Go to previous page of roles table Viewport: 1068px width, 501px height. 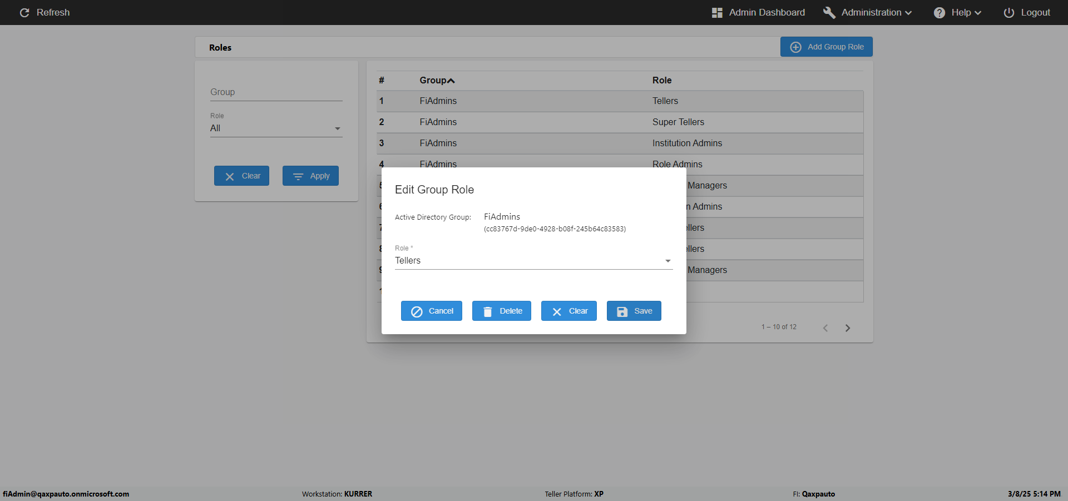pos(825,328)
